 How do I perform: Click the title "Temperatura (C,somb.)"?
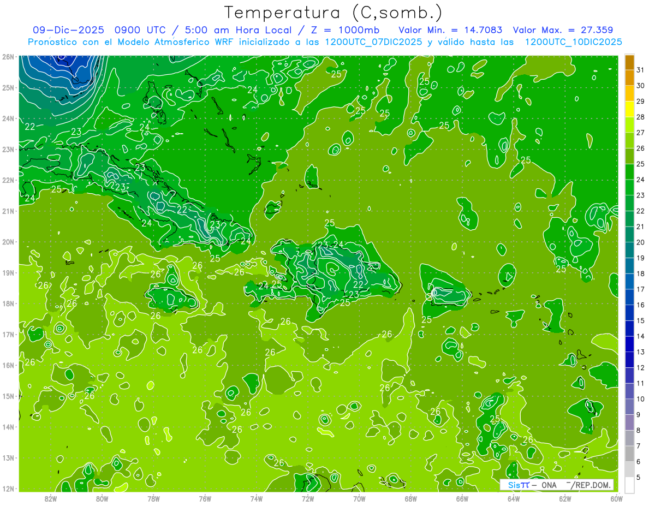point(334,13)
